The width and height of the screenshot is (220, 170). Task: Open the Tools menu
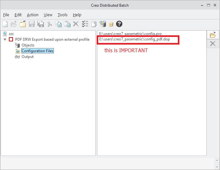tap(62, 15)
